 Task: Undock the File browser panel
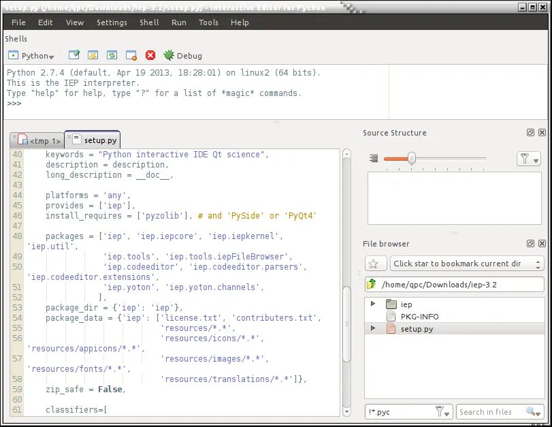[x=530, y=243]
